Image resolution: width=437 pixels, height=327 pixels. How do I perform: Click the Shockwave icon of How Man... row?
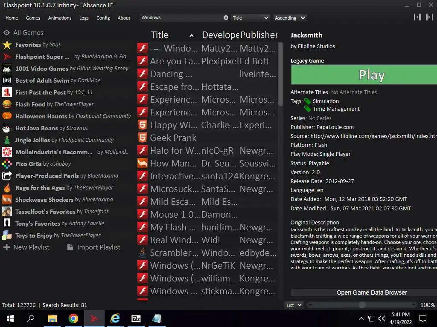point(143,163)
